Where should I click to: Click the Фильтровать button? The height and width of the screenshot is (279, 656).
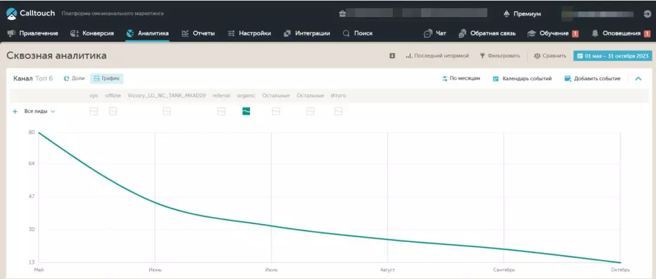pyautogui.click(x=500, y=56)
